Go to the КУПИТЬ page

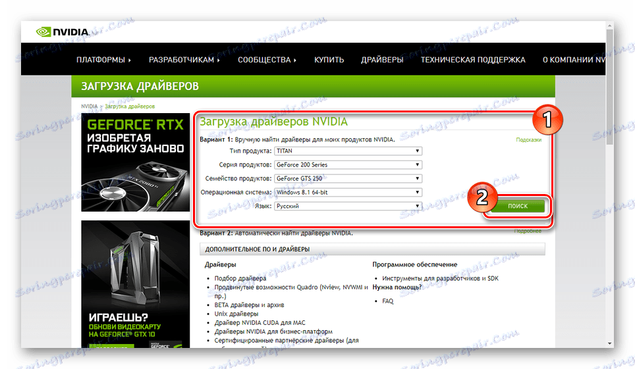click(329, 60)
